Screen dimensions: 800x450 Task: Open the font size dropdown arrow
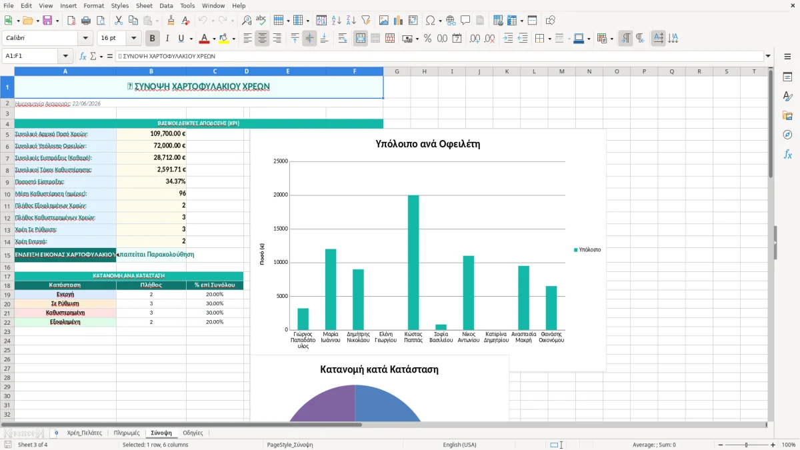[x=134, y=39]
